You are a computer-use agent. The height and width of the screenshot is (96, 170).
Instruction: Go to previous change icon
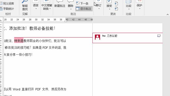click(116, 3)
